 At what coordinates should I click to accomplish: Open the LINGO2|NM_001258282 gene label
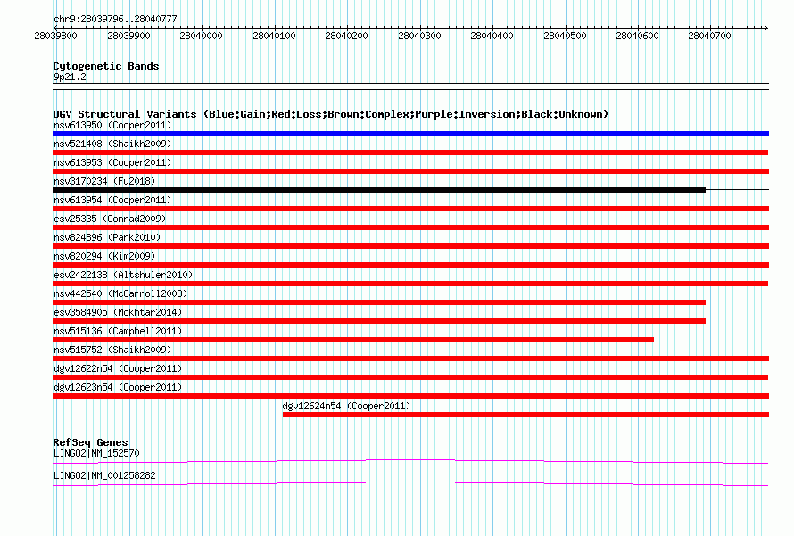tap(104, 475)
